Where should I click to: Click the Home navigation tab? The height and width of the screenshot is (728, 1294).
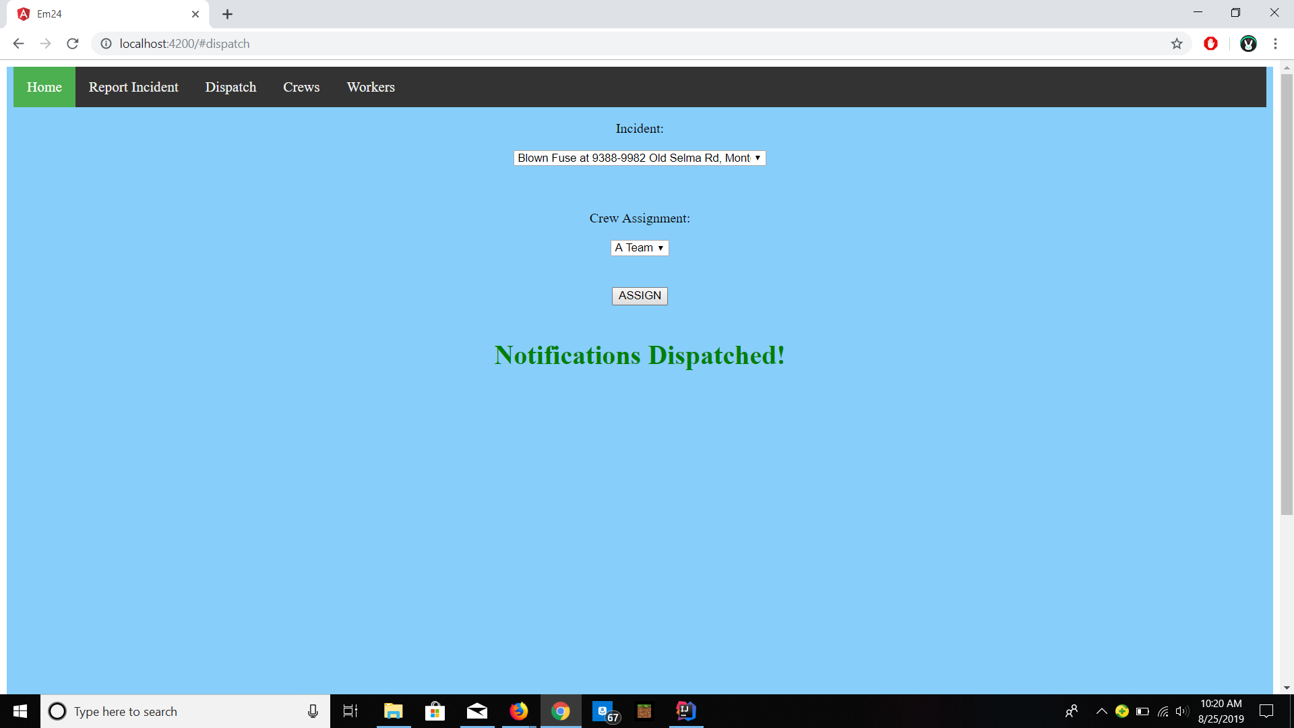44,87
